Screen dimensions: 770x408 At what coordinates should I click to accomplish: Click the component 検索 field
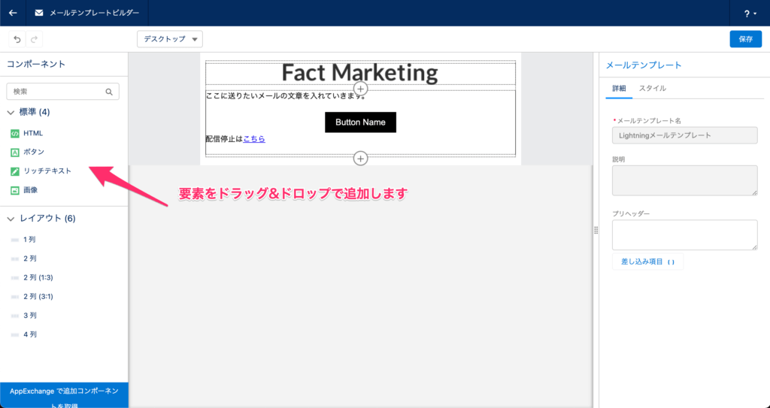pos(63,92)
